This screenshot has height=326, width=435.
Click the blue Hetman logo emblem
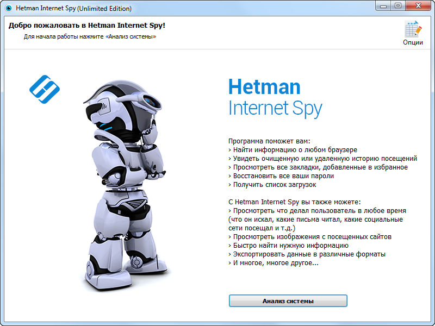pos(44,90)
